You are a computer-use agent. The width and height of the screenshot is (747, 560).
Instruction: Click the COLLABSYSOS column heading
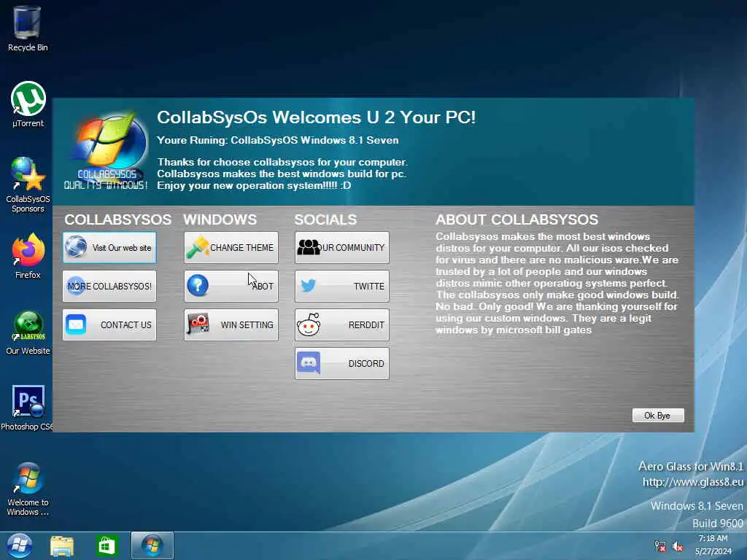[117, 219]
